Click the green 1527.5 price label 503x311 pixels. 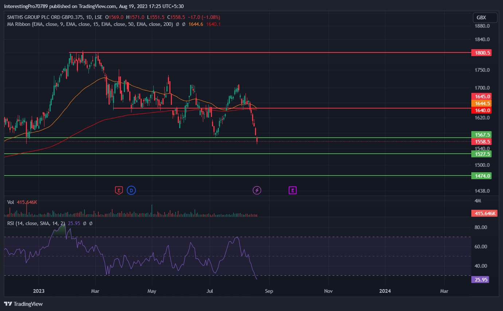pyautogui.click(x=482, y=154)
